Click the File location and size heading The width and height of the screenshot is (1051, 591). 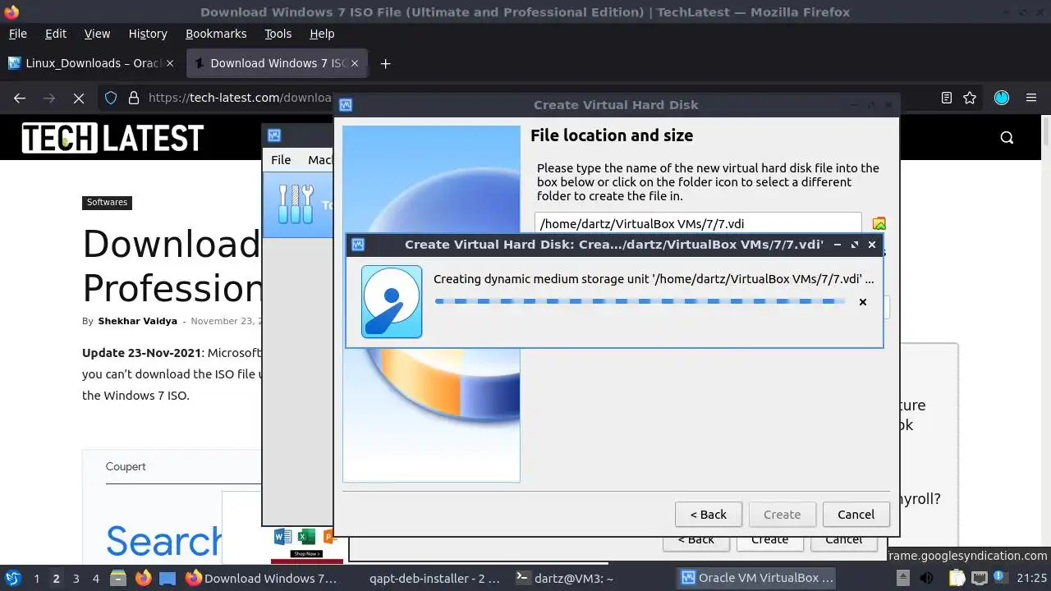pyautogui.click(x=612, y=135)
